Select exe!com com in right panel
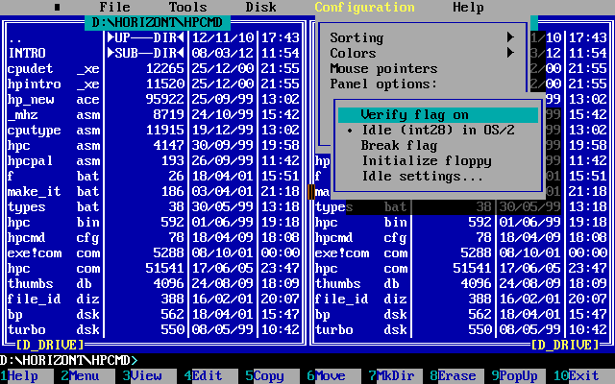This screenshot has height=384, width=615. (461, 253)
